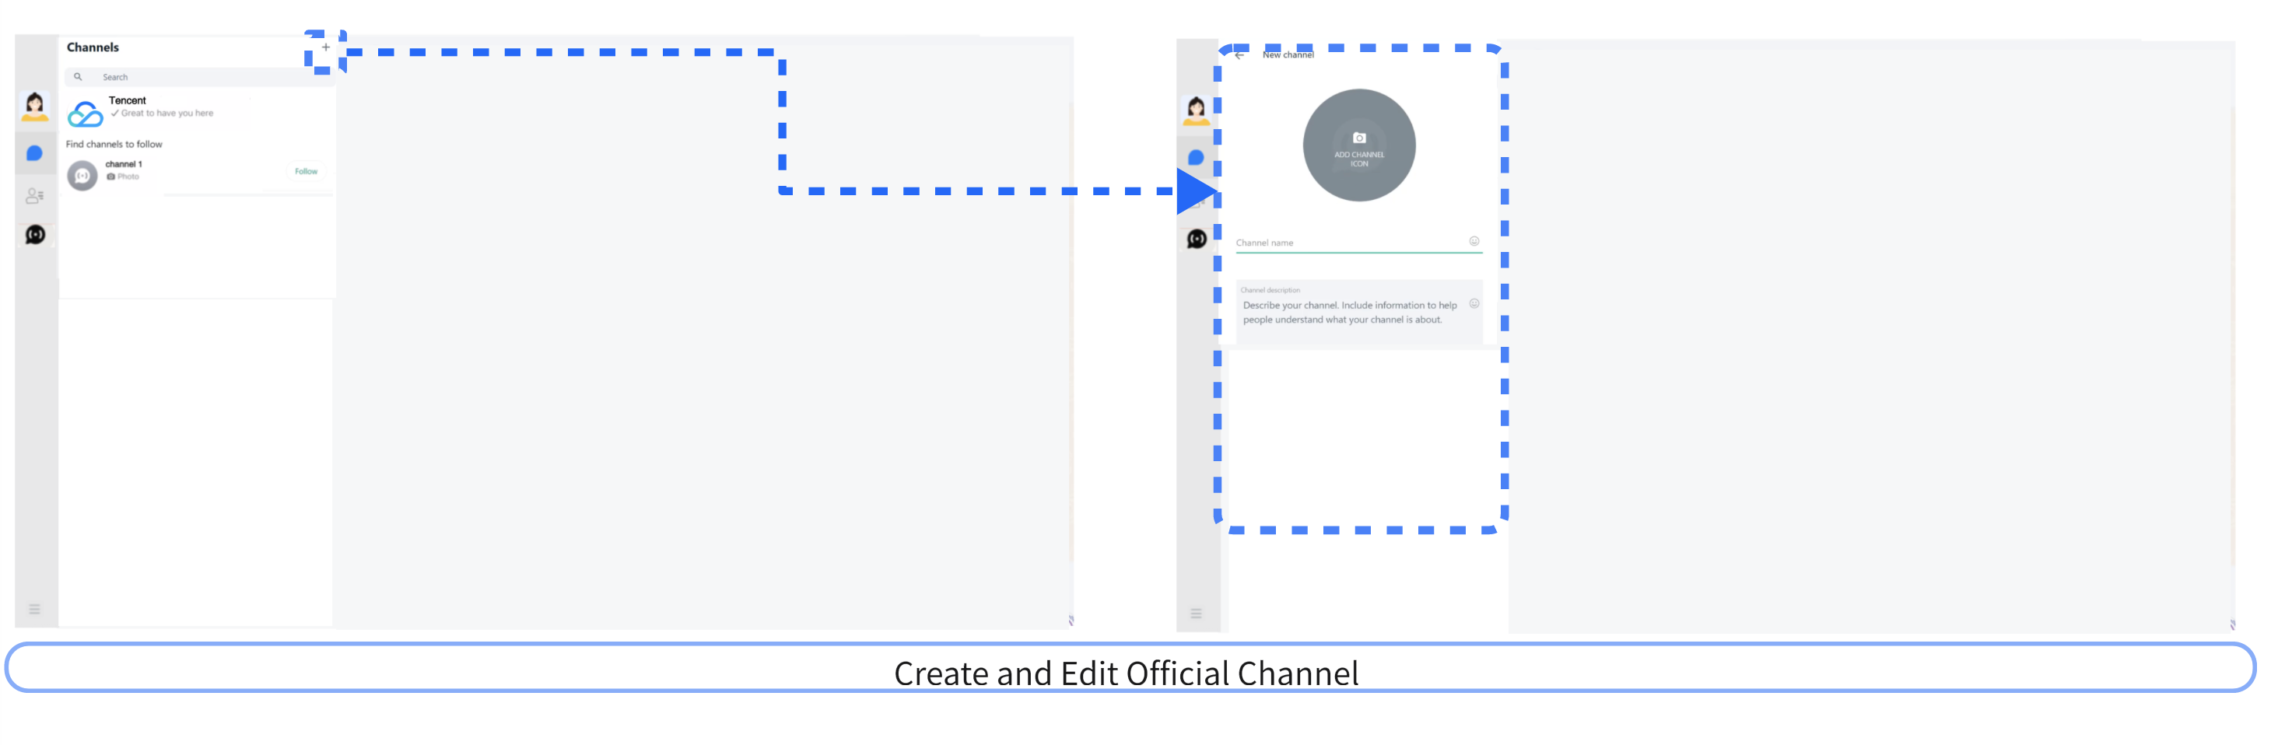
Task: Open hamburger menu in New channel screen sidebar
Action: (1196, 614)
